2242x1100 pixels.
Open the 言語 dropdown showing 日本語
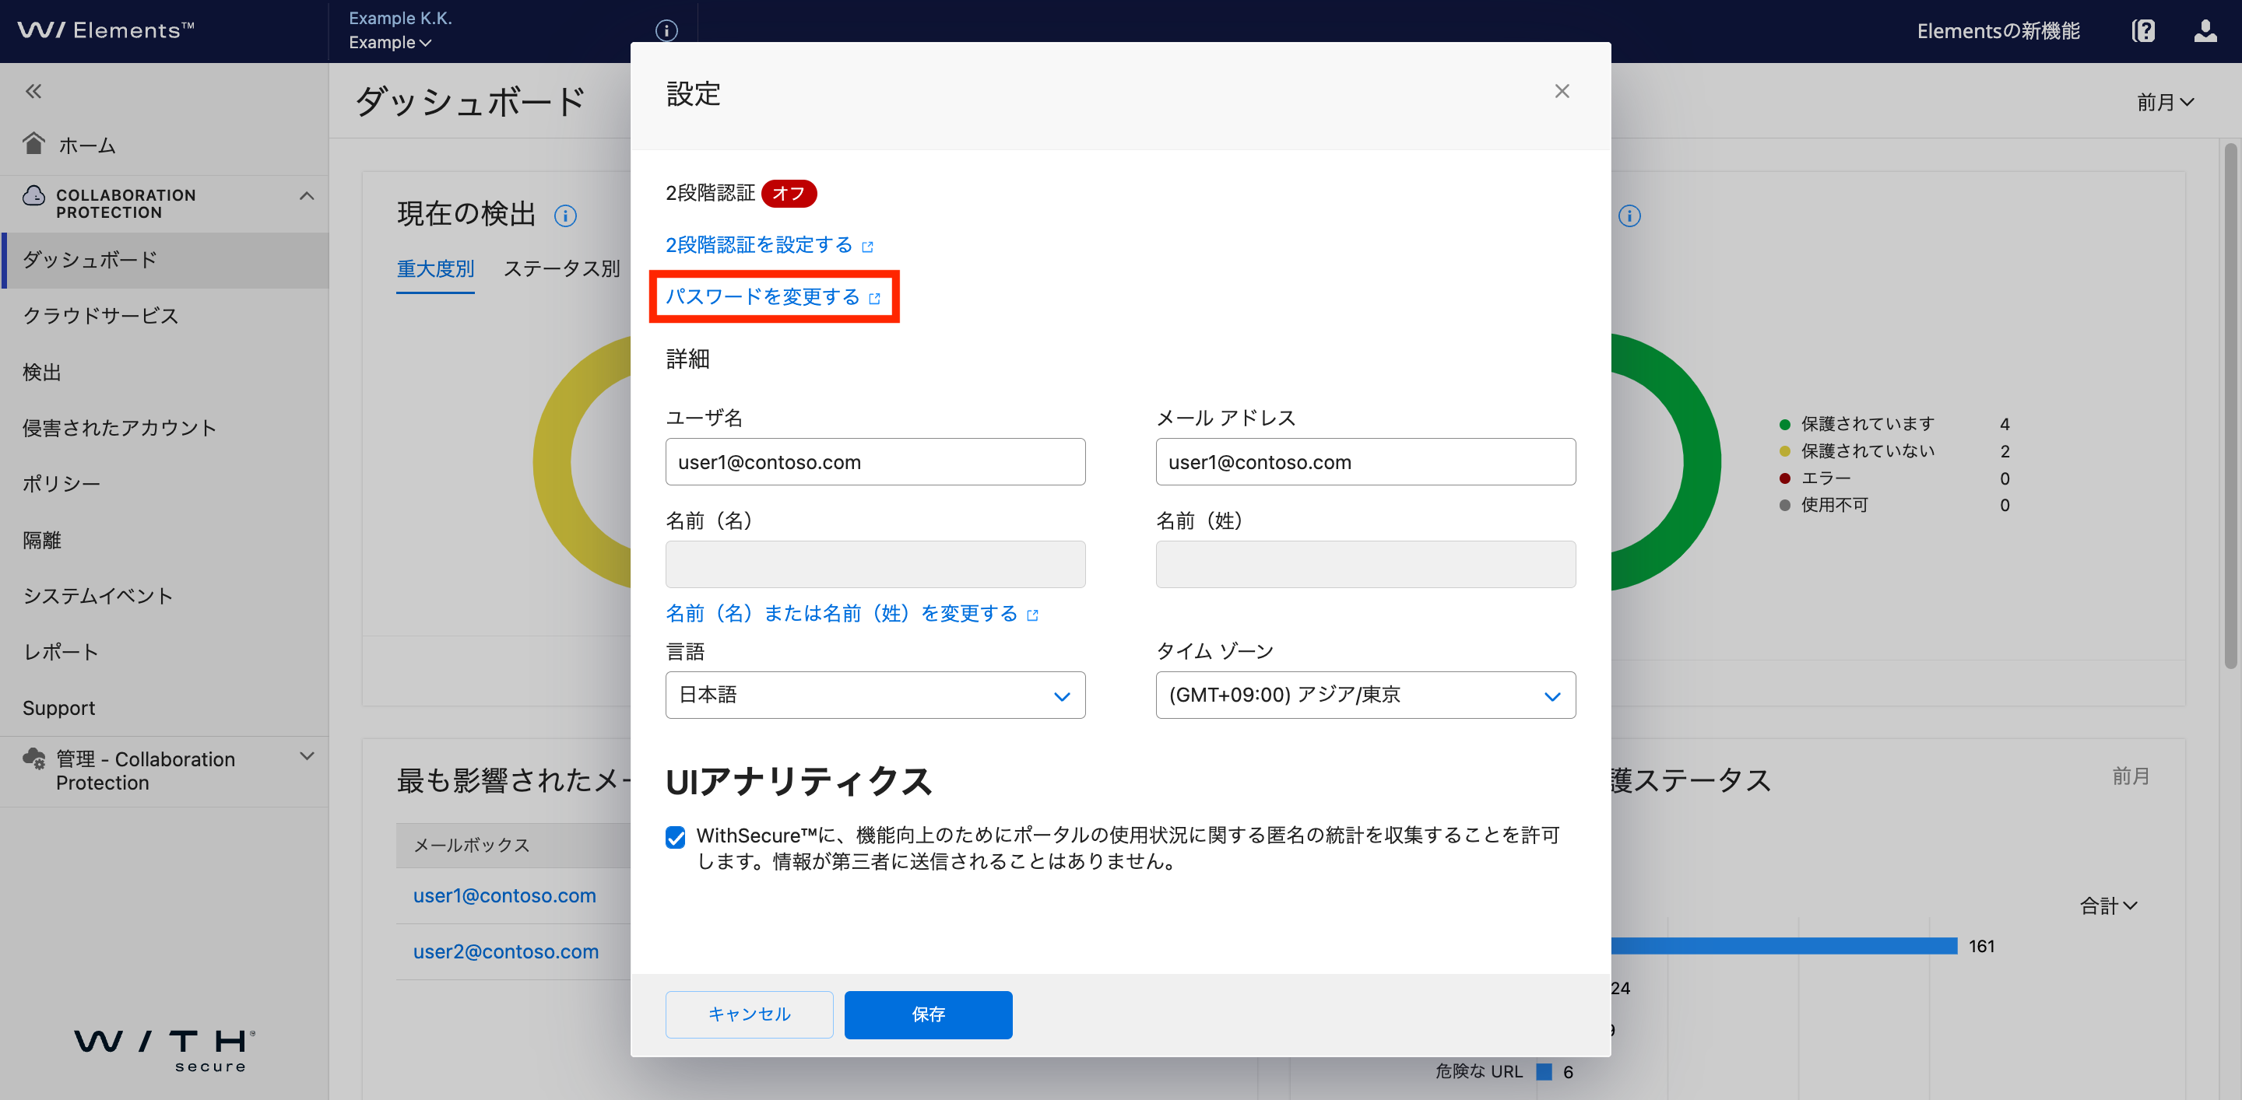click(875, 695)
